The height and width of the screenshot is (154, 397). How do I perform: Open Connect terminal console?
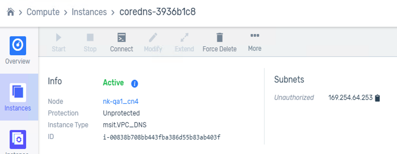click(x=121, y=38)
